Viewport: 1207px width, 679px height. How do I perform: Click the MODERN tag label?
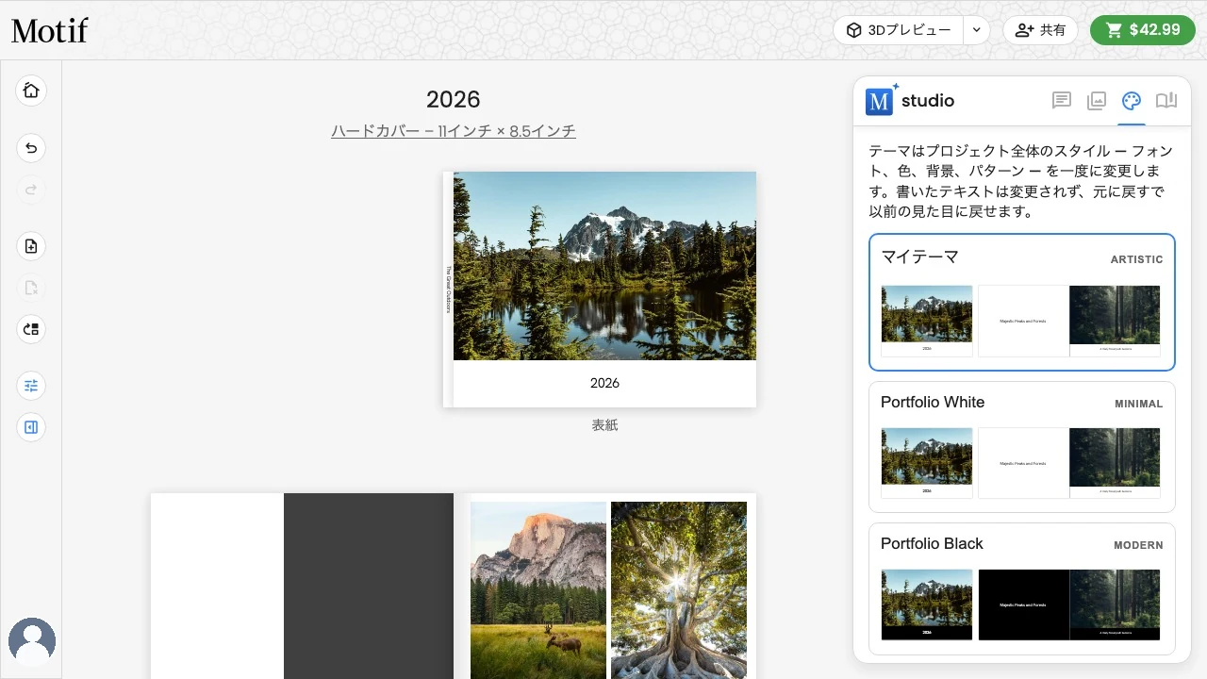[1138, 545]
